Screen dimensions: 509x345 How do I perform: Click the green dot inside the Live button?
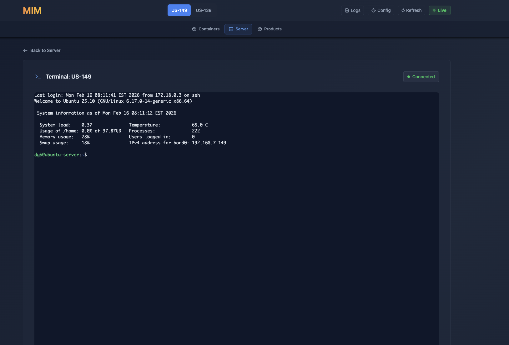click(x=434, y=10)
